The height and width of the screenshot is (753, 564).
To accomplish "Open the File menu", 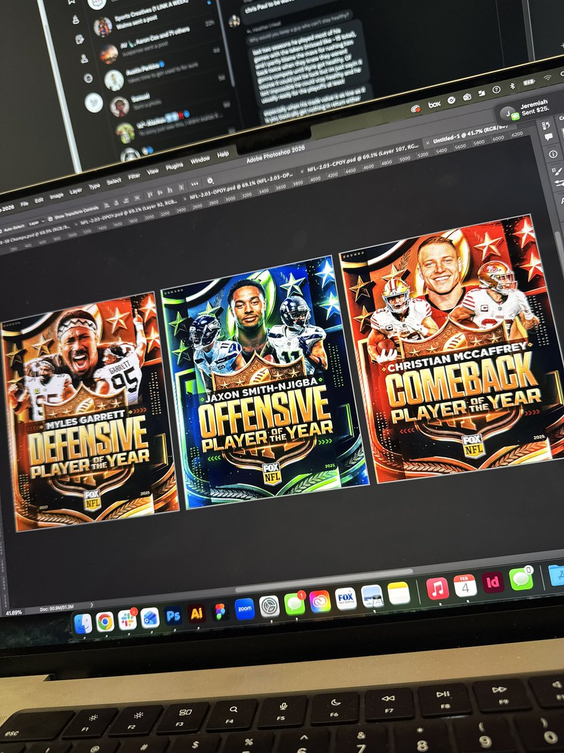I will point(24,205).
